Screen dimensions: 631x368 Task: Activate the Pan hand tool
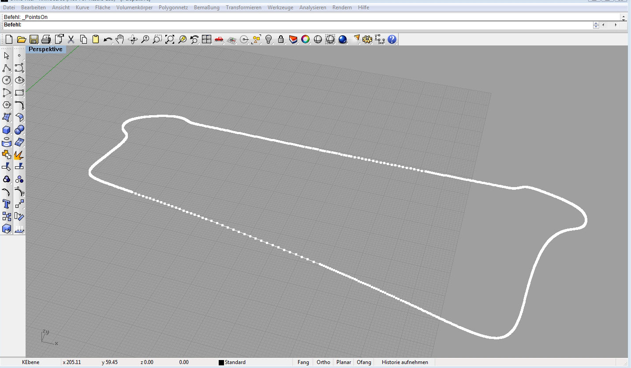tap(120, 39)
